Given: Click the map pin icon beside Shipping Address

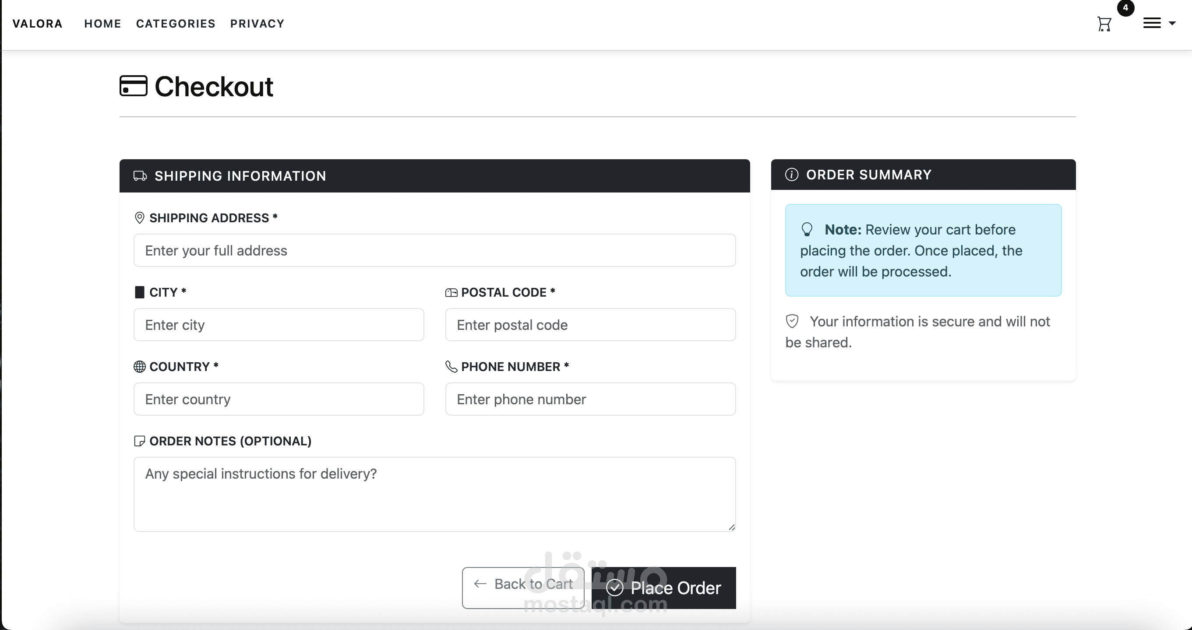Looking at the screenshot, I should click(139, 218).
